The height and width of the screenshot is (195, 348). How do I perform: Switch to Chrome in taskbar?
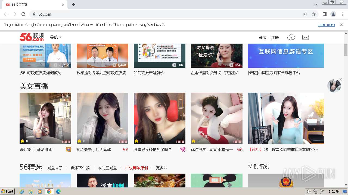click(49, 191)
